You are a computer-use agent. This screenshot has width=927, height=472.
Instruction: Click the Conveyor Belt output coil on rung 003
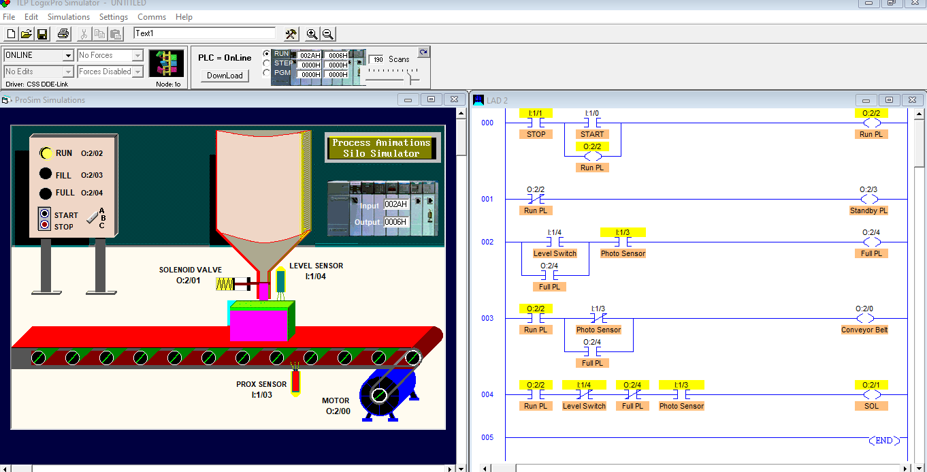[x=864, y=319]
